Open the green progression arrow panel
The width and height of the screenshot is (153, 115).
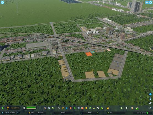coord(3,108)
